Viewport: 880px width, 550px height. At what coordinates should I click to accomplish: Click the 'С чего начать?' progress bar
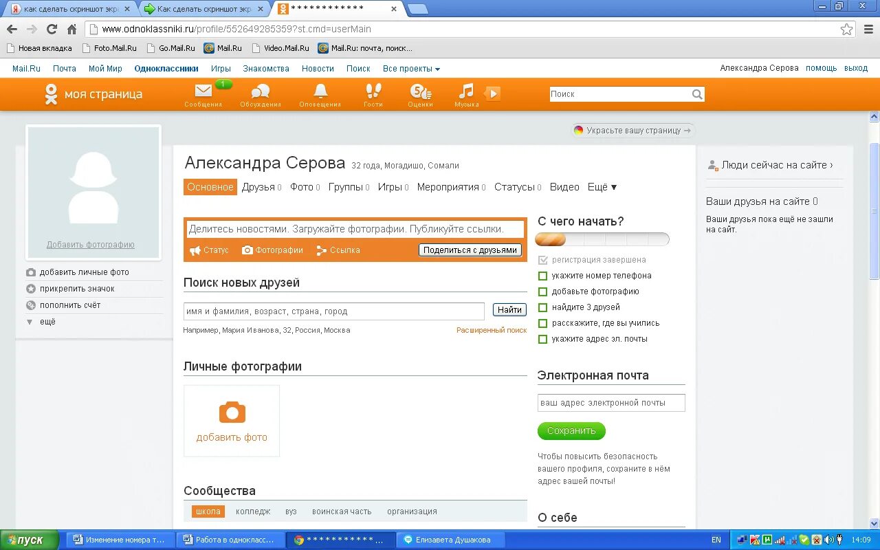[604, 239]
